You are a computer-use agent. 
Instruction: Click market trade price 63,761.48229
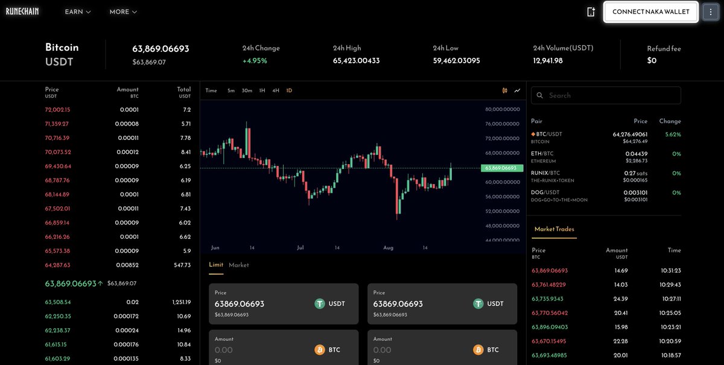[549, 285]
